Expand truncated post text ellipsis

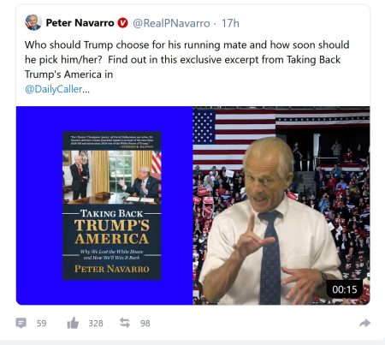[x=86, y=89]
